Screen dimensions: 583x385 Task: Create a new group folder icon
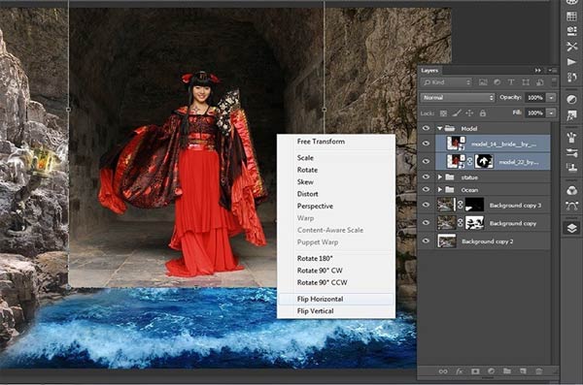click(x=507, y=370)
